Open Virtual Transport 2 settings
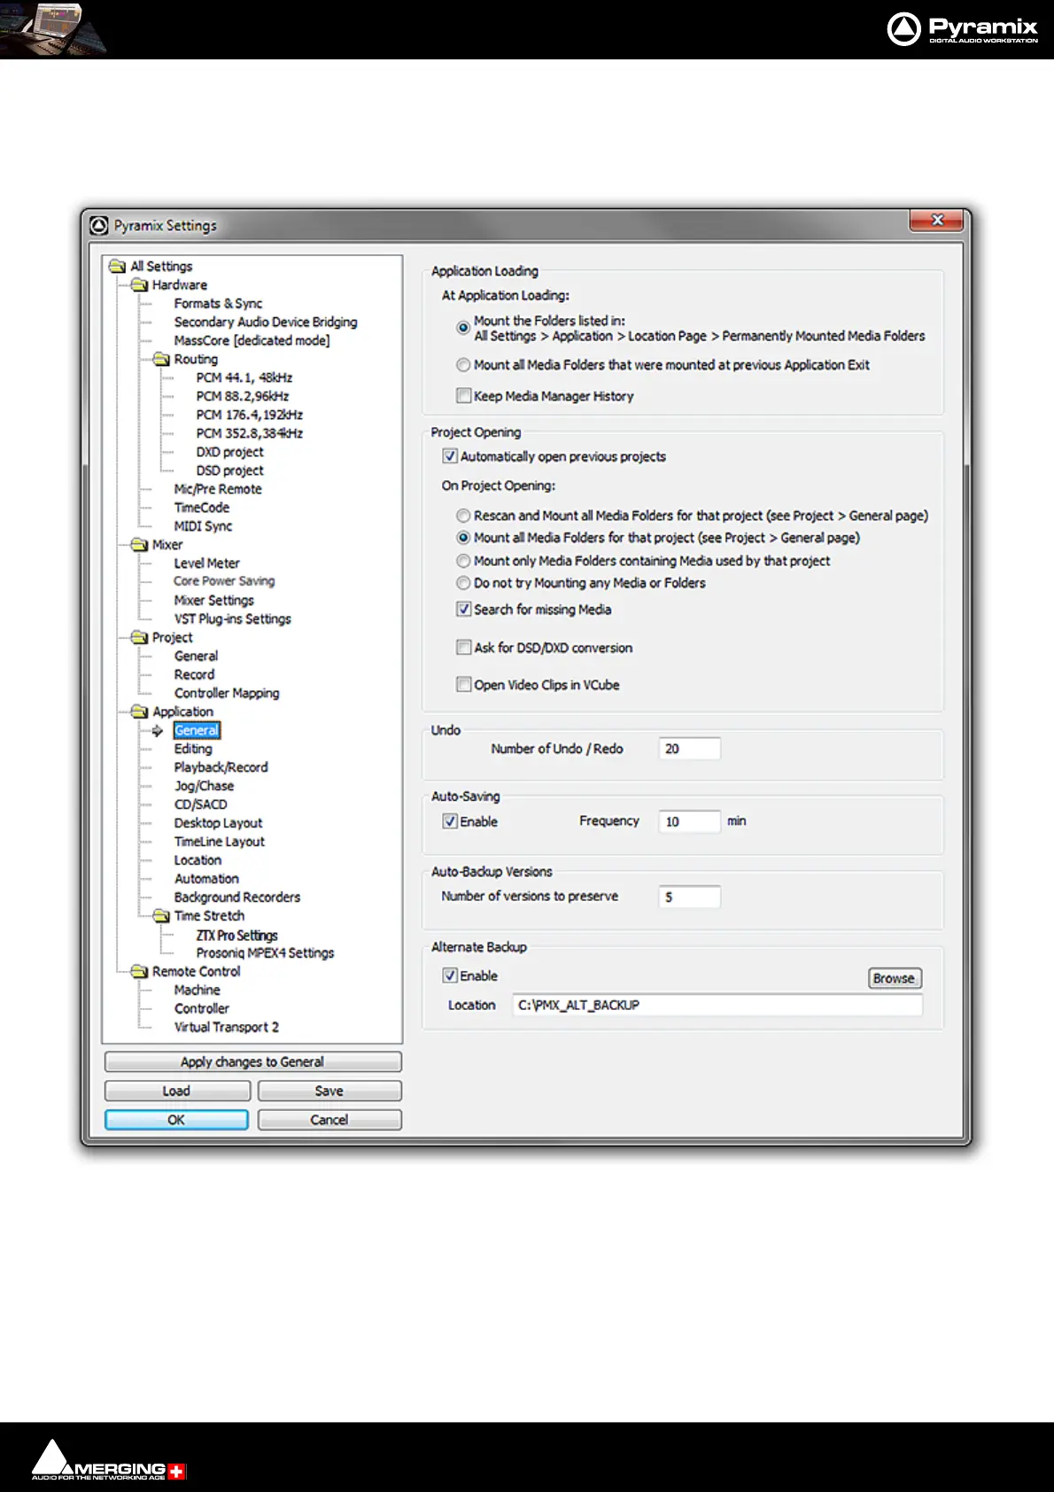The width and height of the screenshot is (1054, 1492). (226, 1028)
